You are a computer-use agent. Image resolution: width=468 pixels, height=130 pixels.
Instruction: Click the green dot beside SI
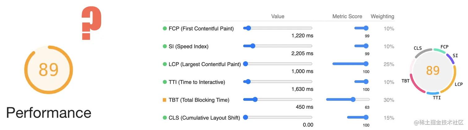[x=165, y=47]
